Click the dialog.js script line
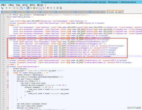The width and height of the screenshot is (142, 110). click(57, 23)
